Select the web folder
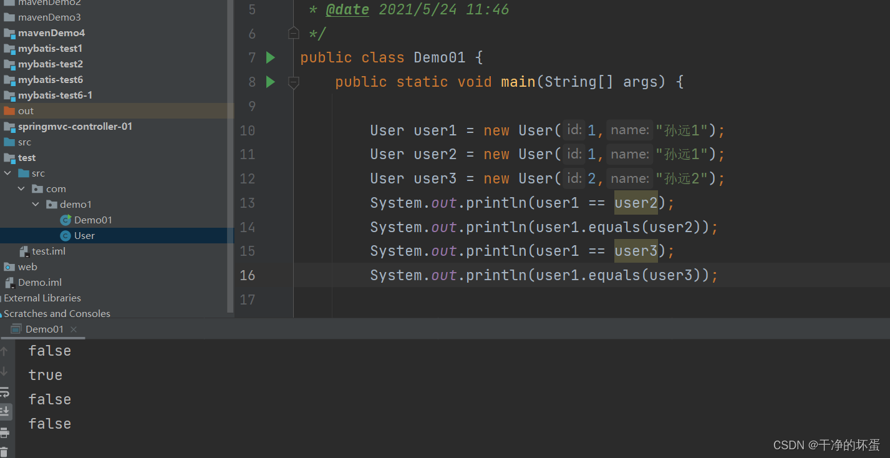The height and width of the screenshot is (458, 890). (x=27, y=267)
